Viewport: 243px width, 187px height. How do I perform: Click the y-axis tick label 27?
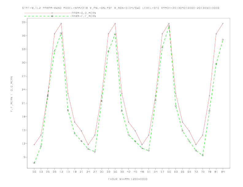(23, 76)
